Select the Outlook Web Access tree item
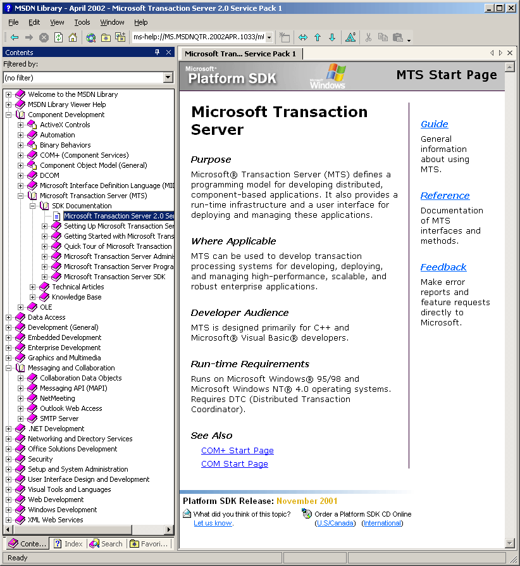520x566 pixels. 71,408
